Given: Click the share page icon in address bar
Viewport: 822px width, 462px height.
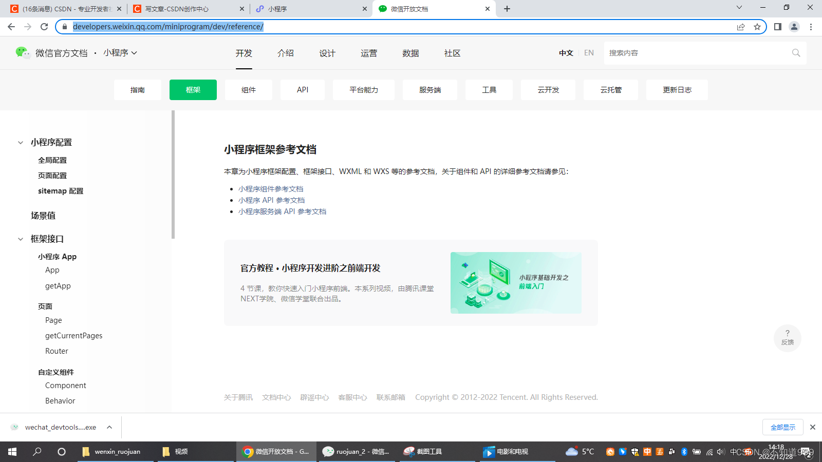Looking at the screenshot, I should click(741, 27).
